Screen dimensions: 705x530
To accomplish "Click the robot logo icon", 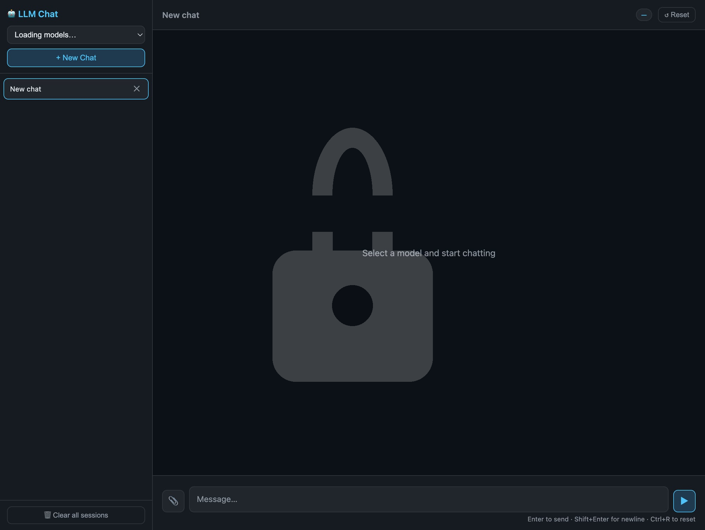I will pos(11,14).
